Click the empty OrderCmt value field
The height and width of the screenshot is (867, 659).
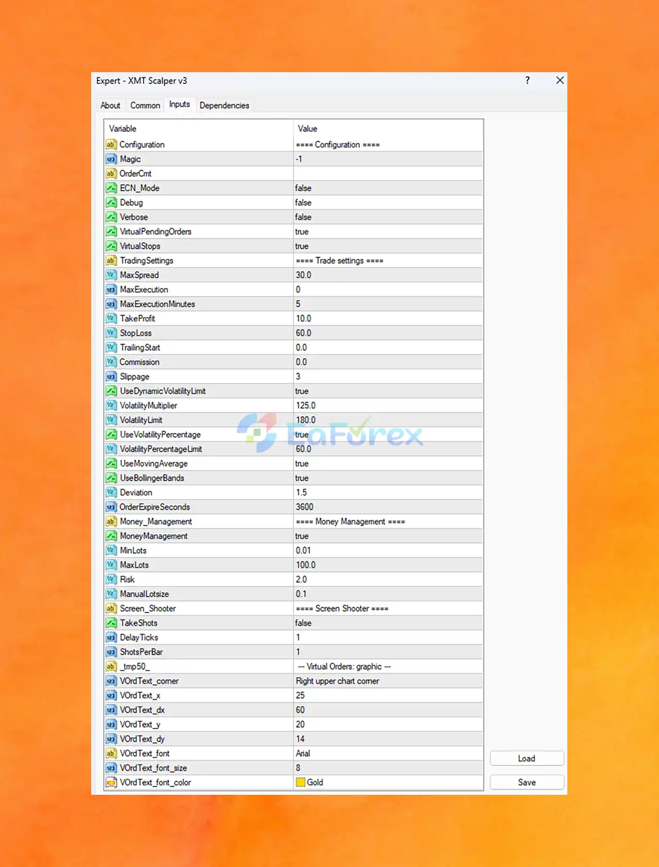(388, 174)
